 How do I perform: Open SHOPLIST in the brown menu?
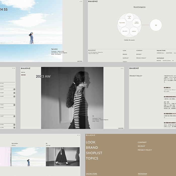[x=94, y=153]
